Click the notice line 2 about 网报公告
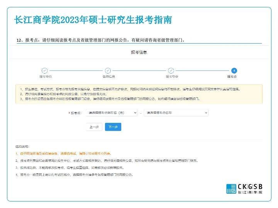Image resolution: width=278 pixels, height=208 pixels. coord(63,94)
